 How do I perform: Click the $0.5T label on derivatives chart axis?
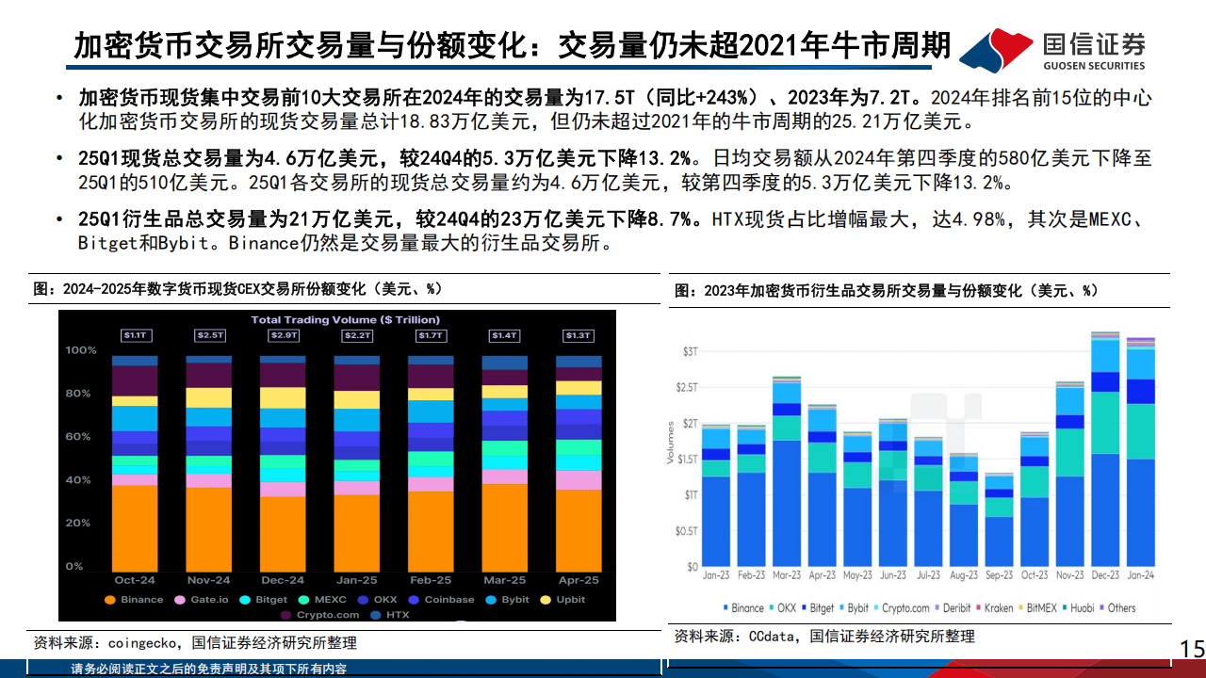click(687, 530)
